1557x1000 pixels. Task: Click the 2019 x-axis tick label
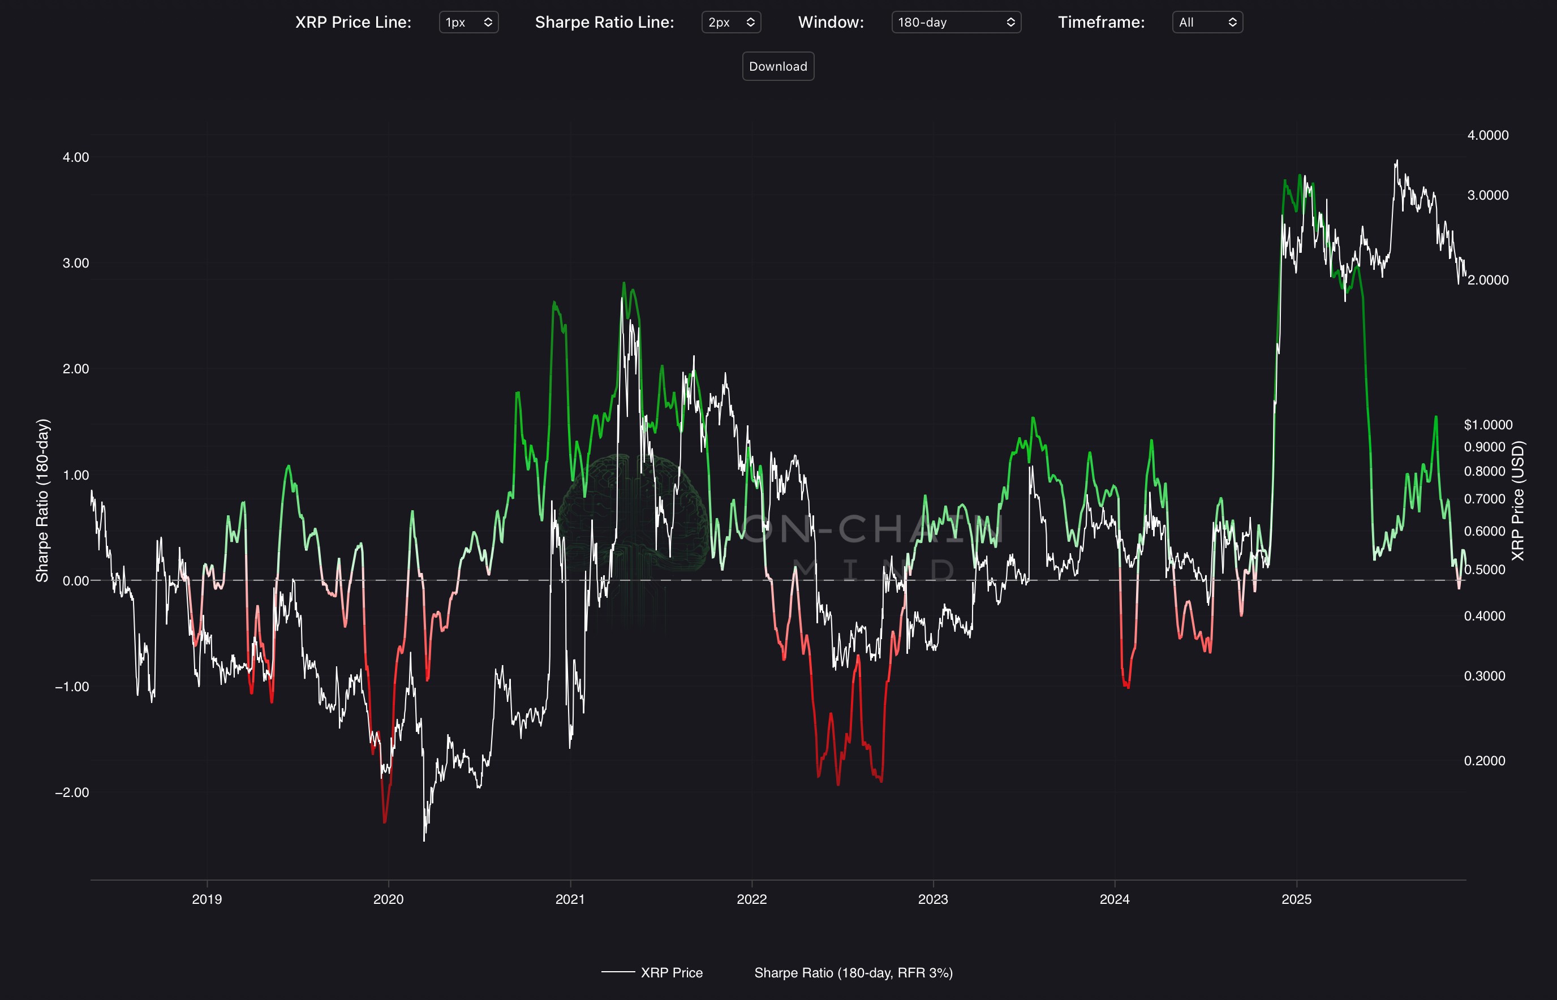click(x=207, y=899)
